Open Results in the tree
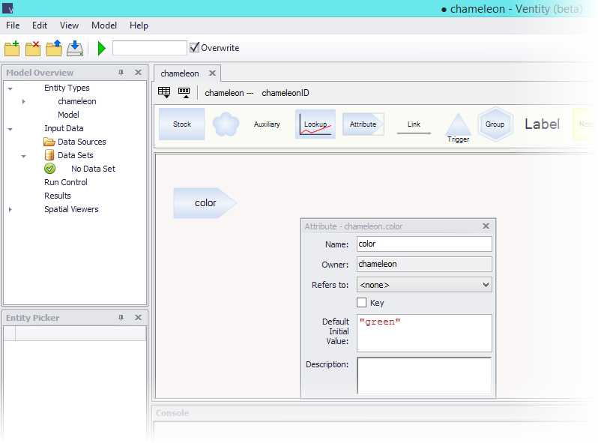Viewport: 598px width, 443px height. [58, 196]
